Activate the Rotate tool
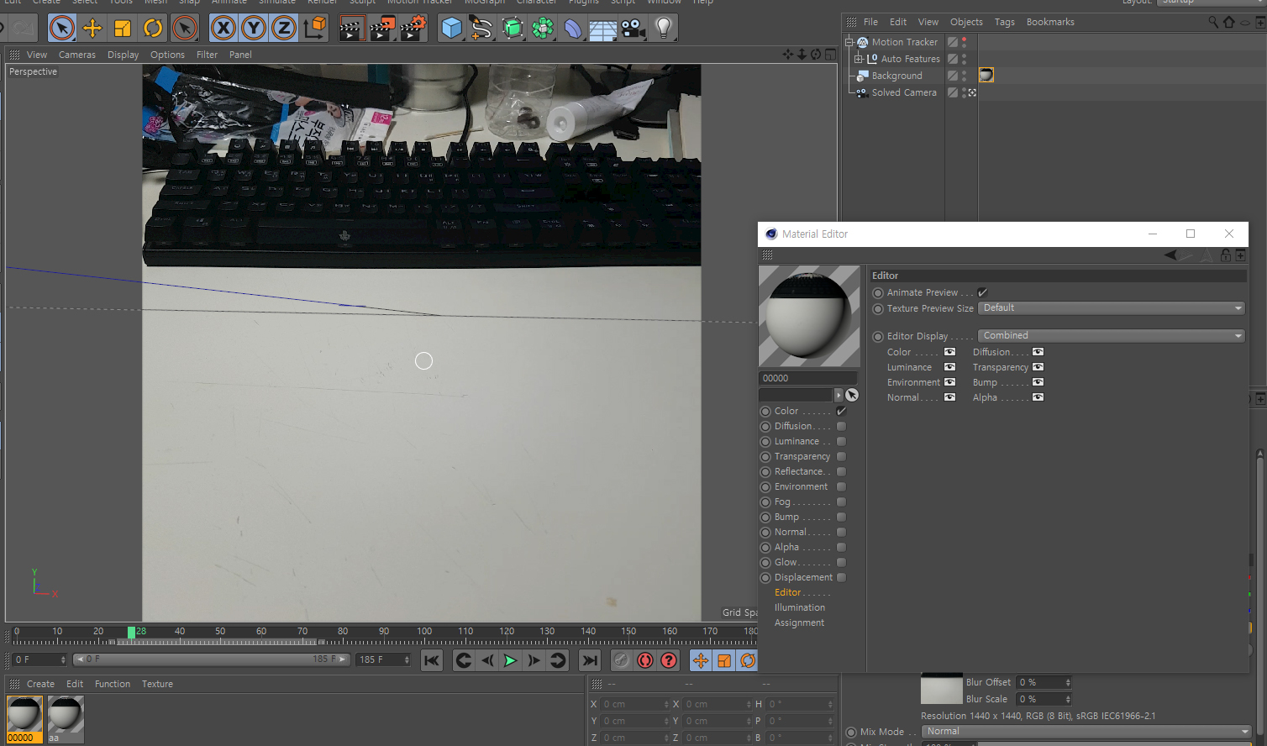The width and height of the screenshot is (1267, 746). tap(153, 28)
